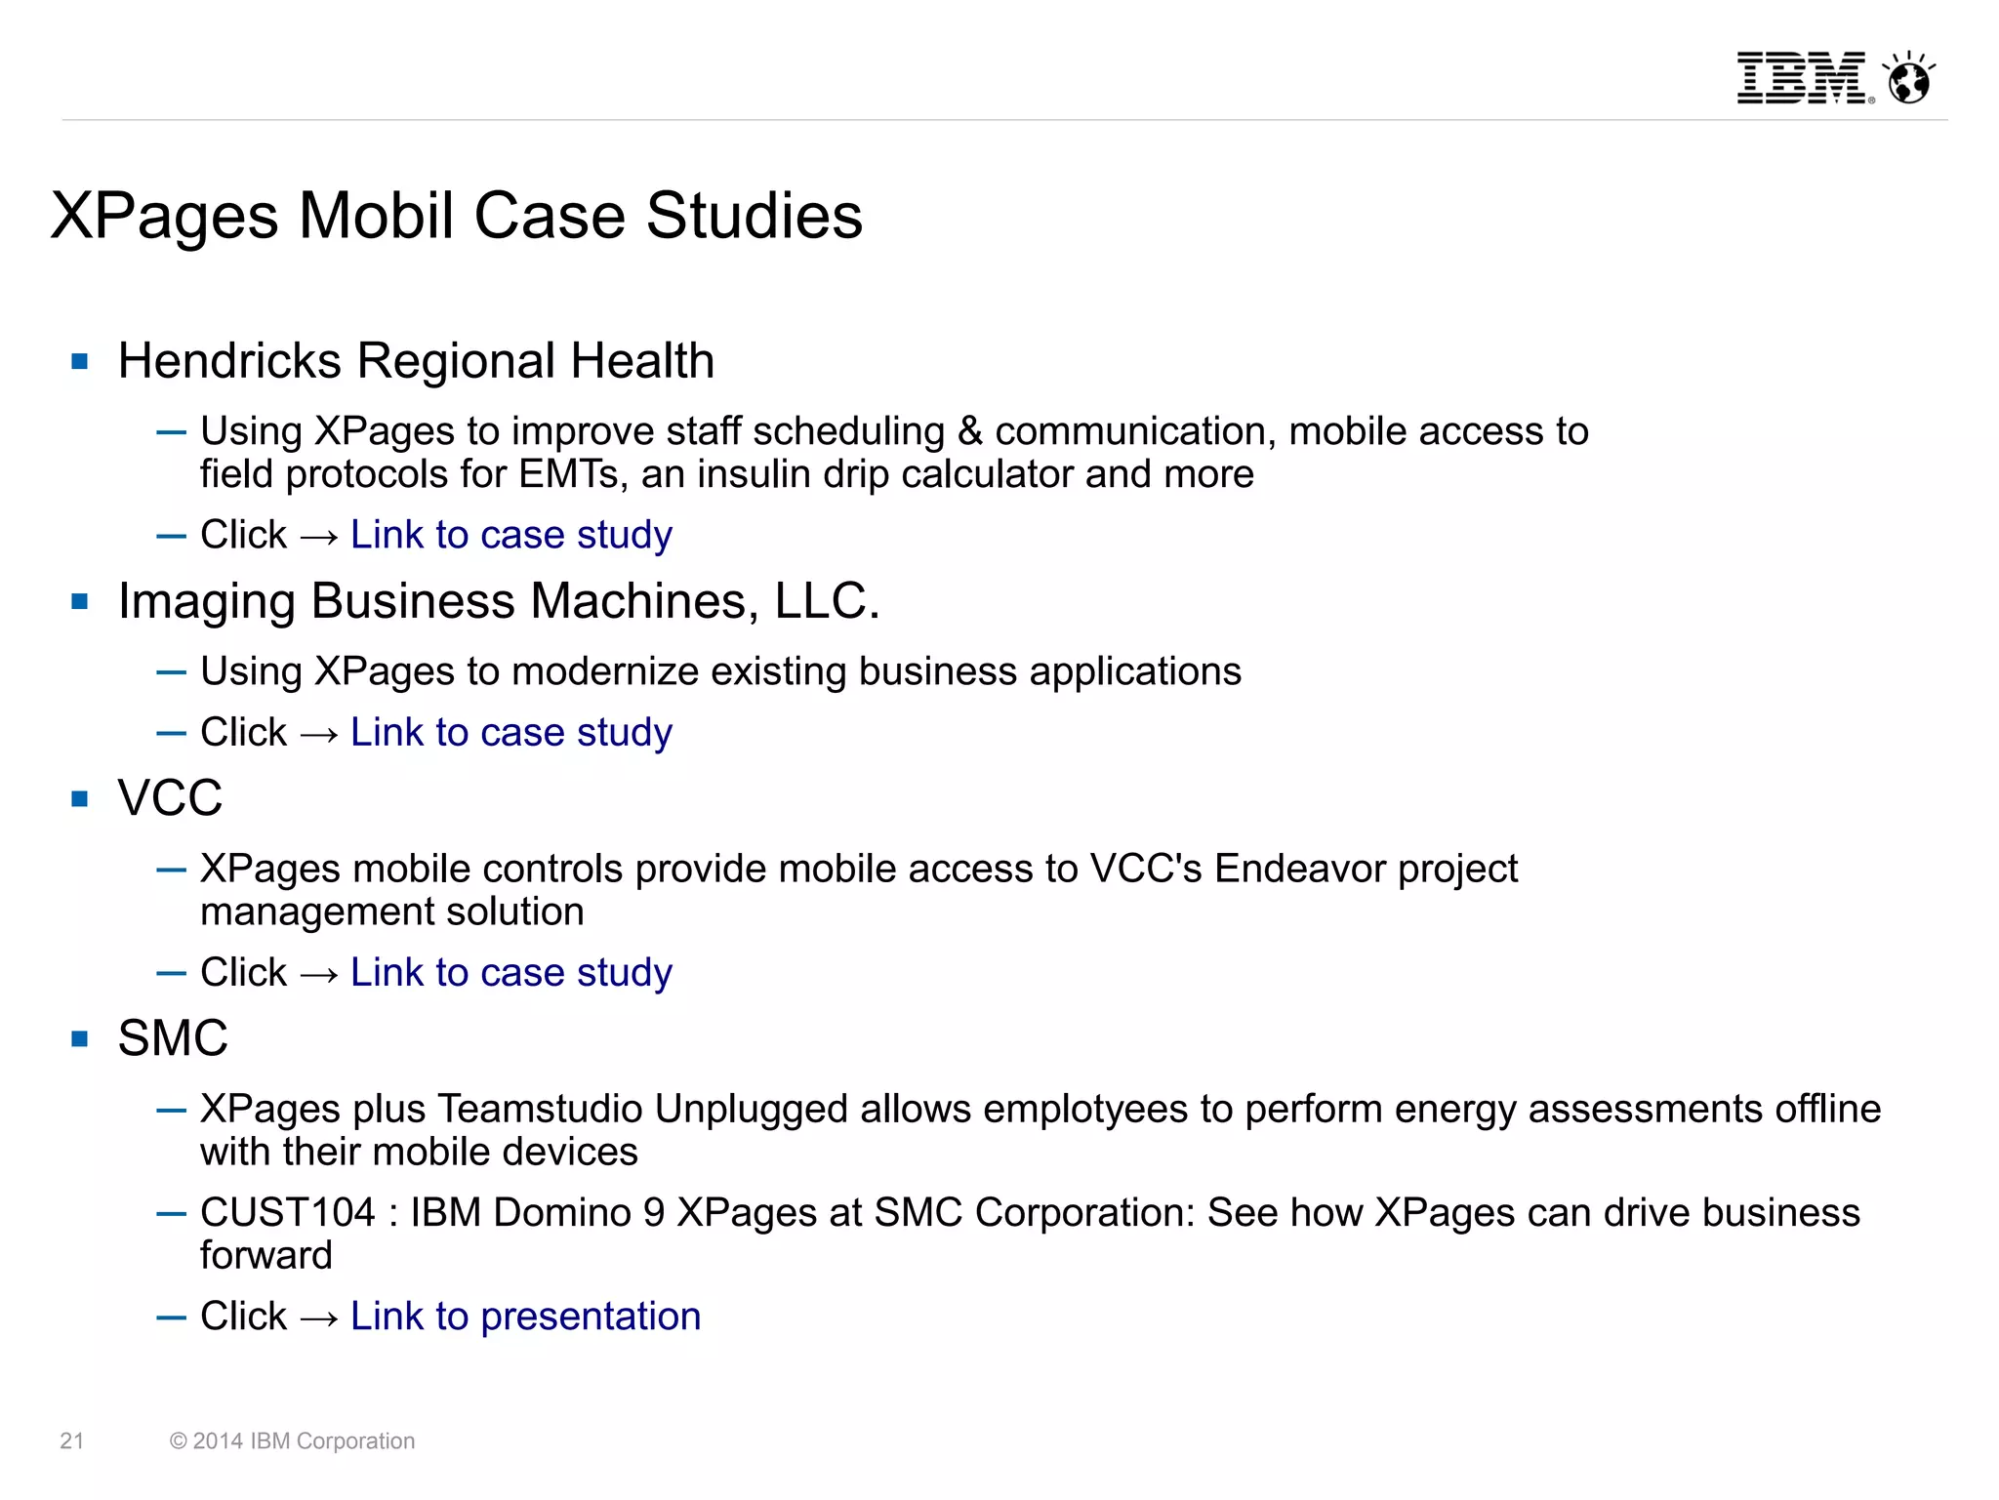Click the line about modernizing existing business applications
The width and height of the screenshot is (1999, 1500).
(720, 672)
